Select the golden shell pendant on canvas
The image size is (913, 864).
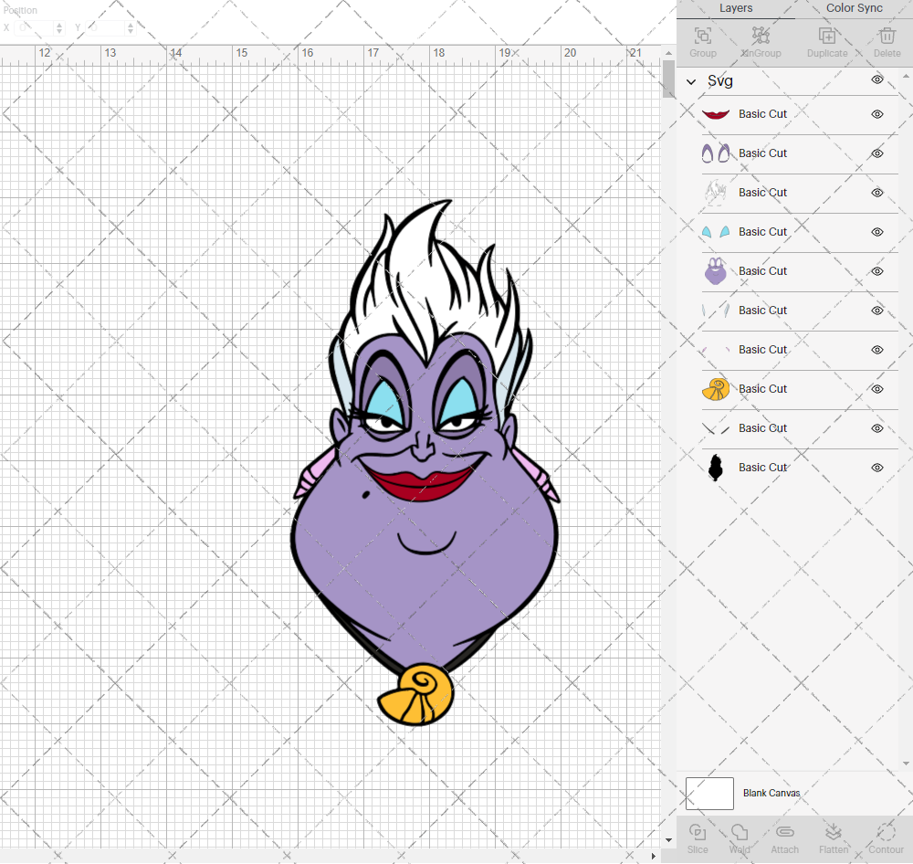click(416, 694)
